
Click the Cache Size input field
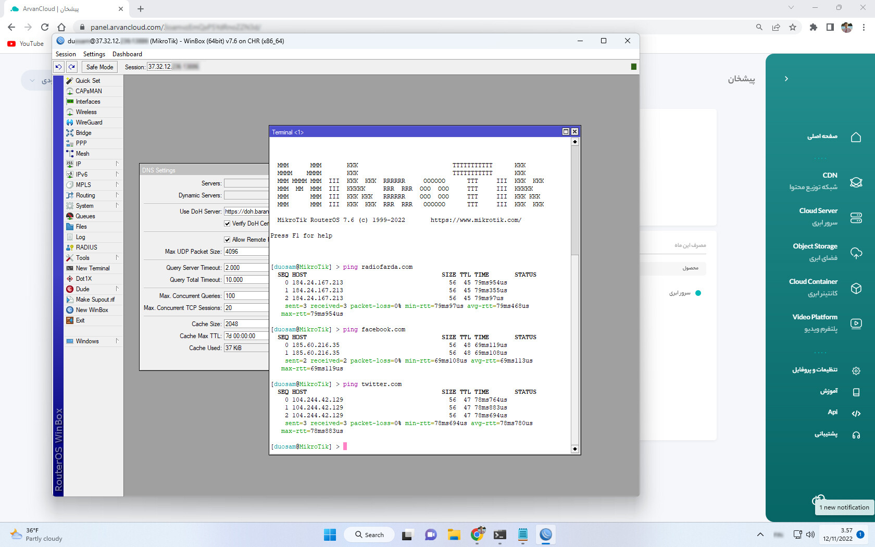pyautogui.click(x=246, y=324)
